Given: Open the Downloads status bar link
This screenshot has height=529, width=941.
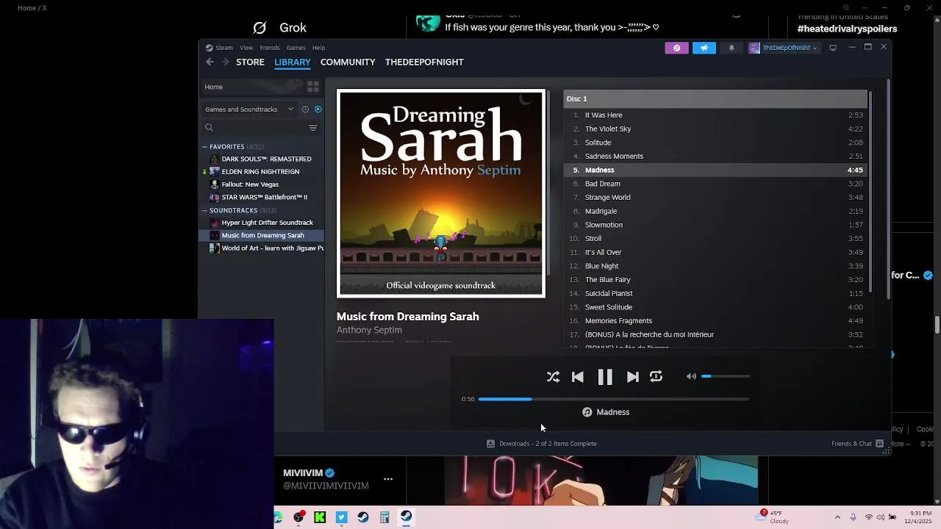Looking at the screenshot, I should 541,444.
